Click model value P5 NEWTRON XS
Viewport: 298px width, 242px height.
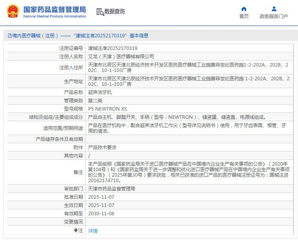(107, 109)
